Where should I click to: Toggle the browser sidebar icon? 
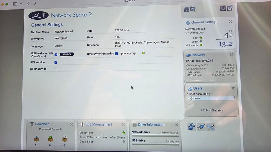click(15, 4)
